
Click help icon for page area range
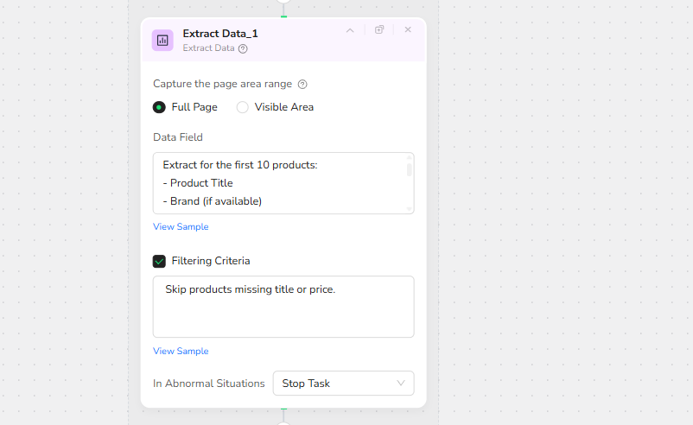pos(302,85)
